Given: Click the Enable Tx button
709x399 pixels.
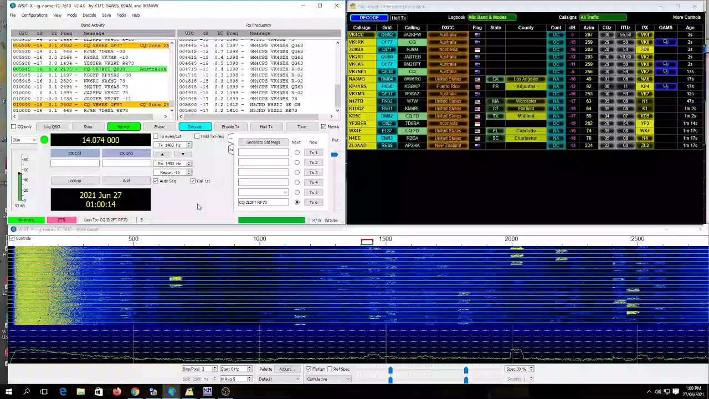Looking at the screenshot, I should pyautogui.click(x=230, y=127).
